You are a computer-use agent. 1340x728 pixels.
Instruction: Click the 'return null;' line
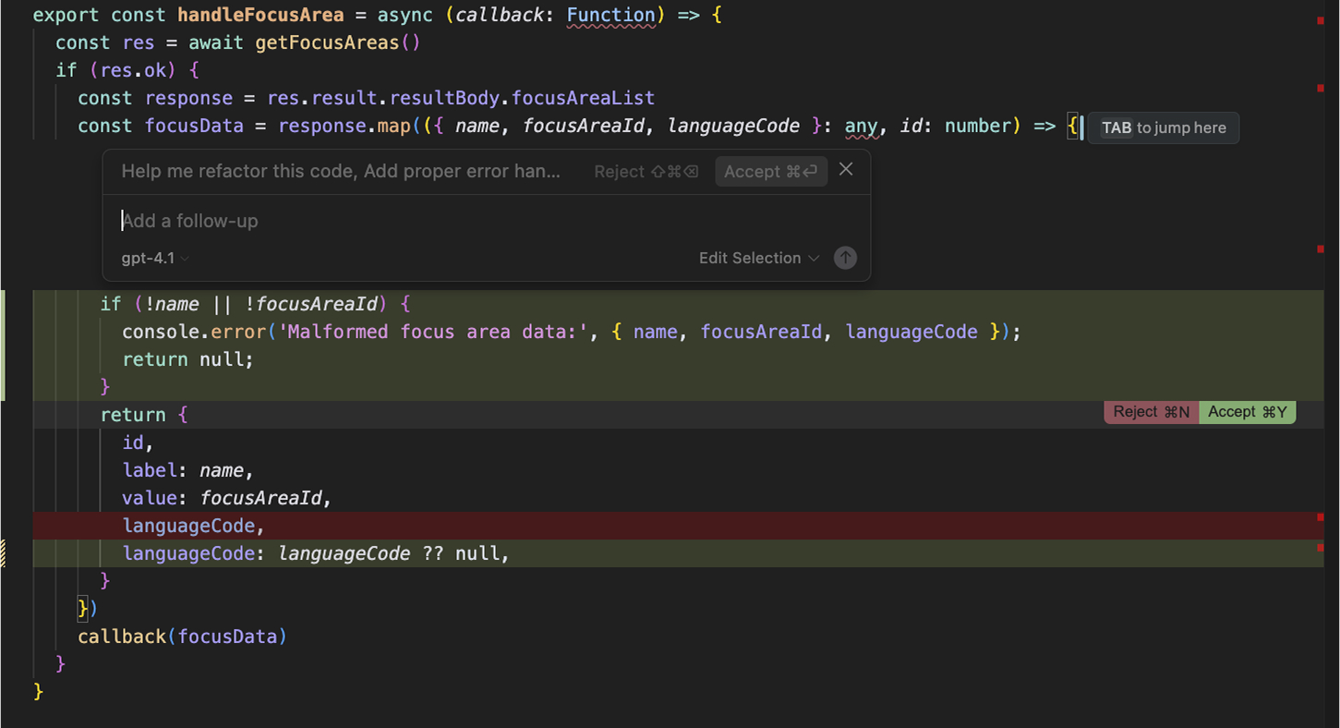point(187,359)
